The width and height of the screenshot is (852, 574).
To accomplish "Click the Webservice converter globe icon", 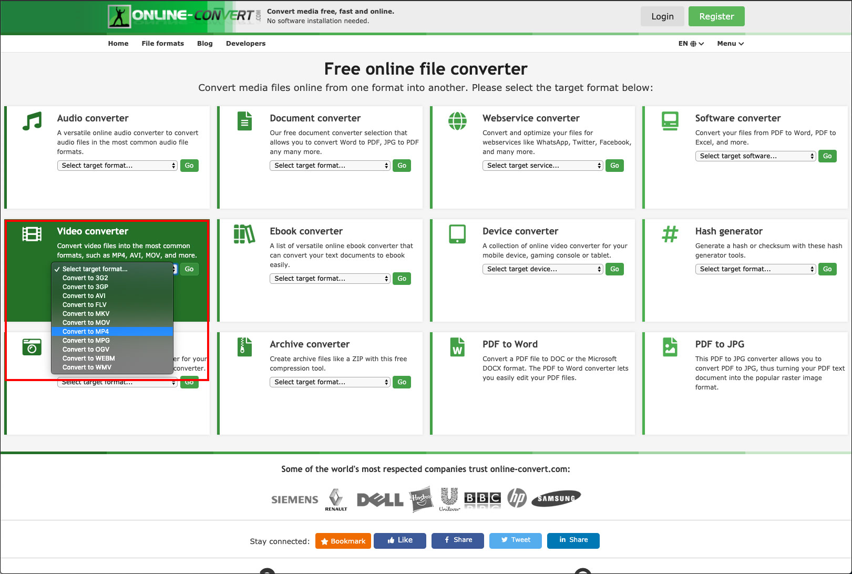I will [x=457, y=121].
